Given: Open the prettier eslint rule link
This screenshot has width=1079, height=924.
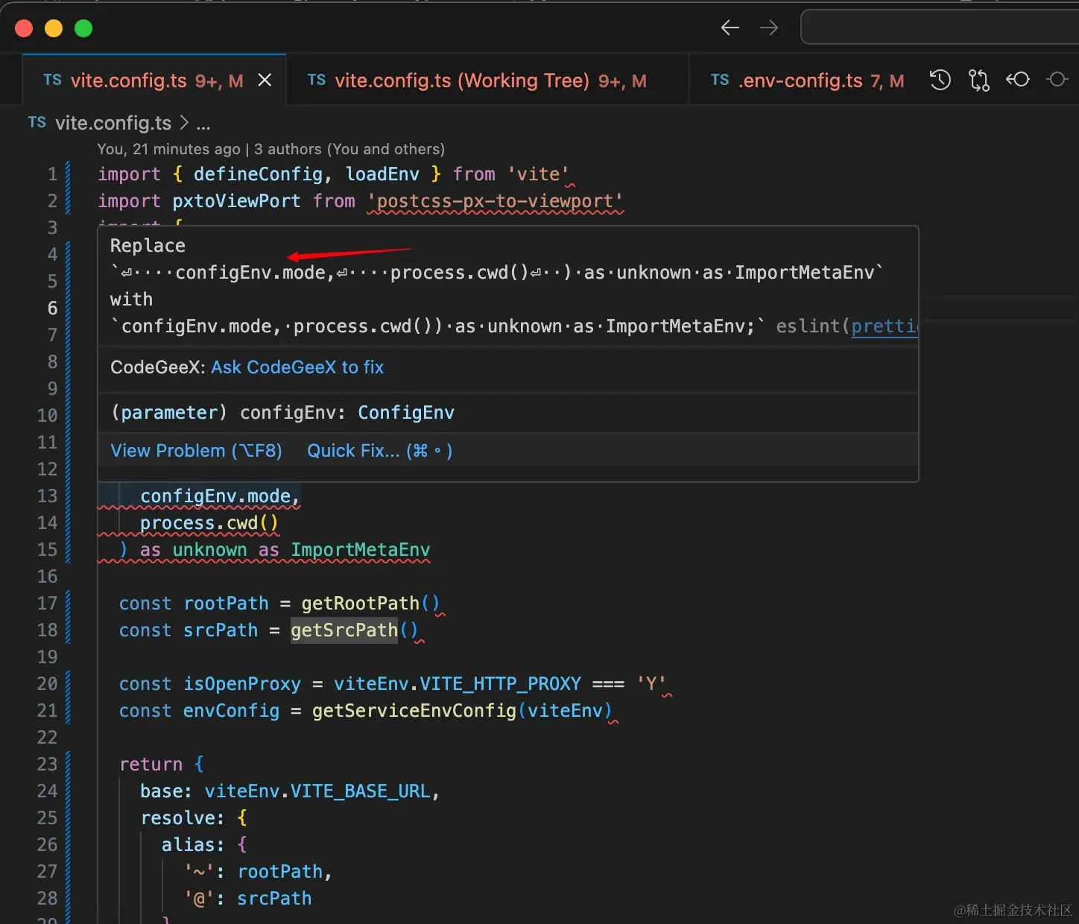Looking at the screenshot, I should [885, 326].
